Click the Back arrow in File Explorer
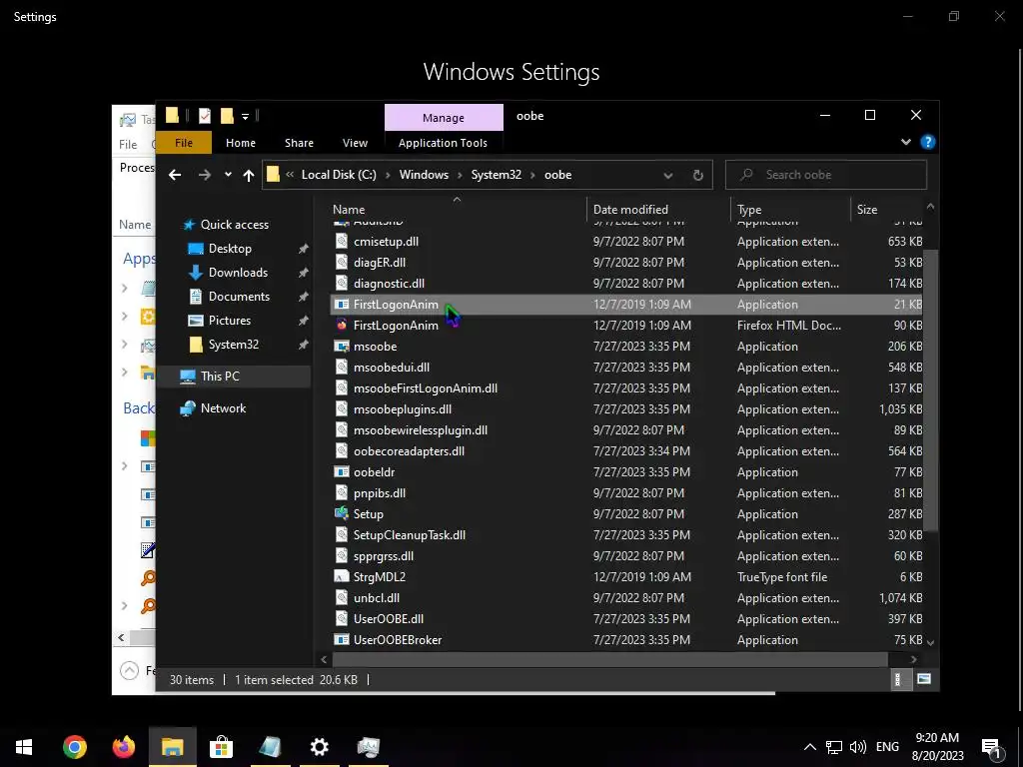 (x=174, y=175)
